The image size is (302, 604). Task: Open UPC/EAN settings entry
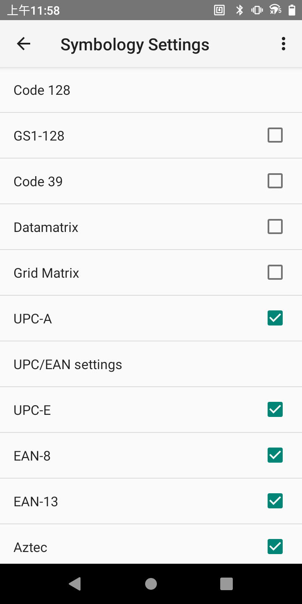pyautogui.click(x=68, y=364)
